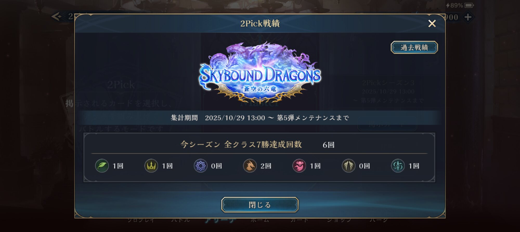Click the green leaf Forestcraft class icon

point(102,166)
